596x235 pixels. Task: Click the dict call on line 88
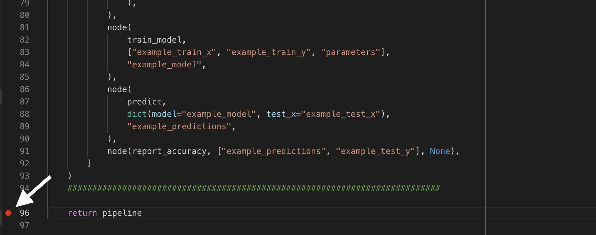[137, 114]
